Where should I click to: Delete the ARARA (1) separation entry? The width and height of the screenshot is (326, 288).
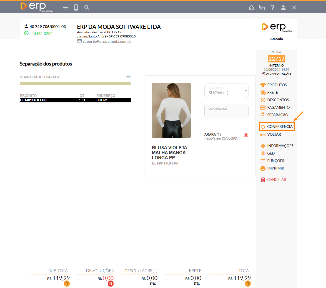246,135
